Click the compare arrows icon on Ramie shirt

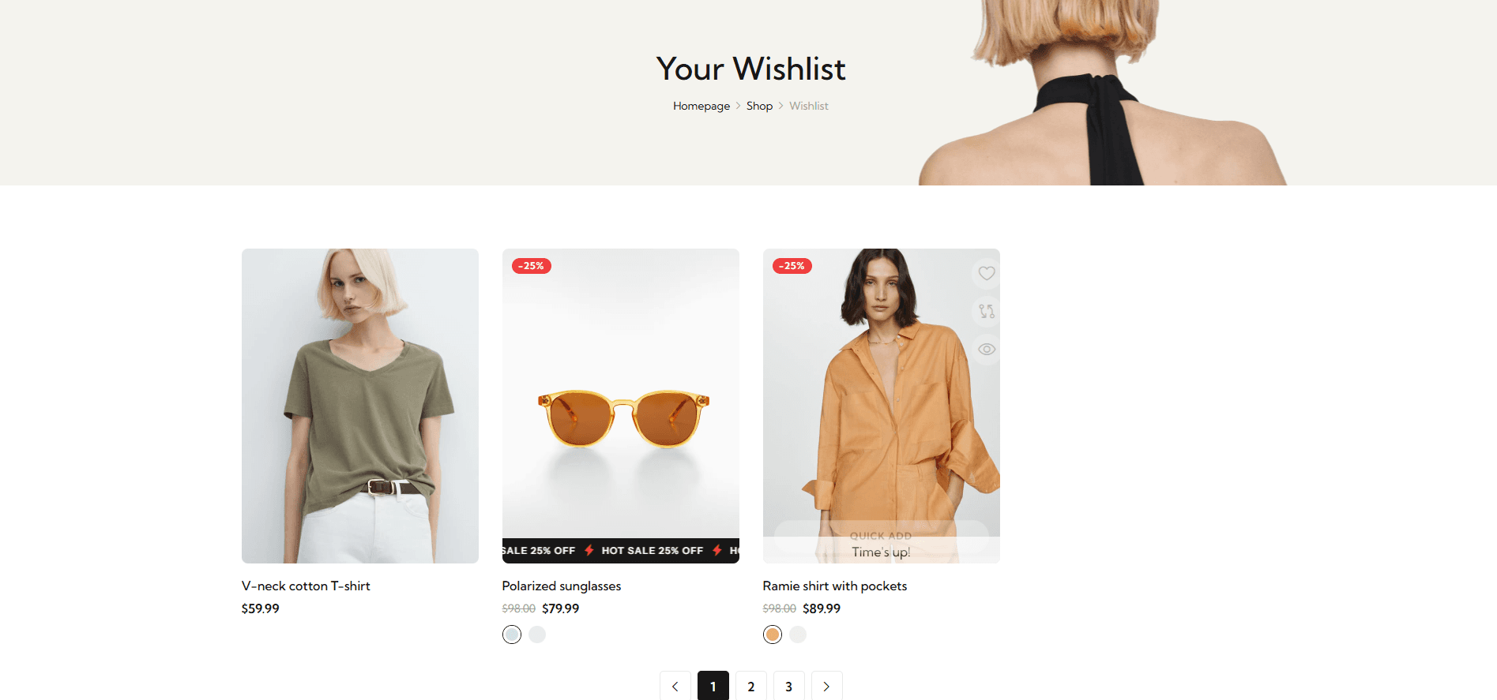coord(986,311)
